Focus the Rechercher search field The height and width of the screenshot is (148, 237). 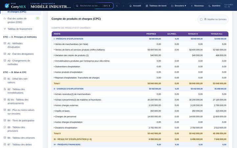coord(90,6)
